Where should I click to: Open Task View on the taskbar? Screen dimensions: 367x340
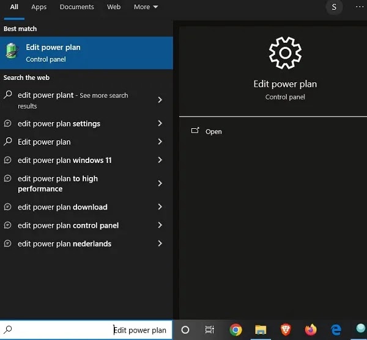click(209, 330)
